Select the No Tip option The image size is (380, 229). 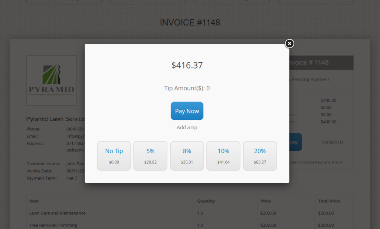114,156
